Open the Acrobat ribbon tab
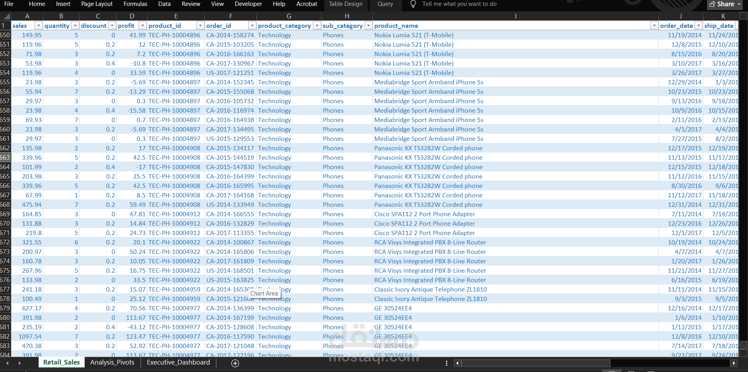The image size is (748, 372). click(x=307, y=4)
